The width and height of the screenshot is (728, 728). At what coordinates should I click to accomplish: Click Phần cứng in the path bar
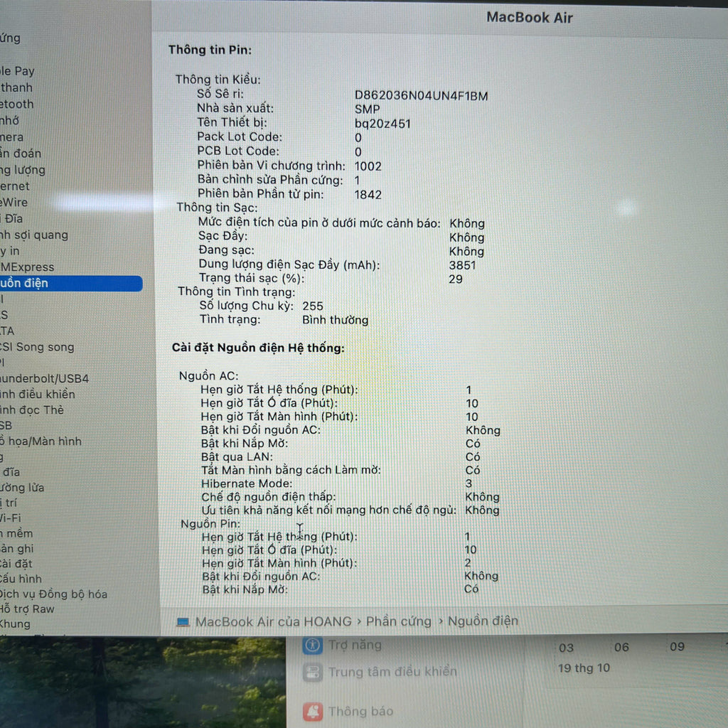[398, 621]
